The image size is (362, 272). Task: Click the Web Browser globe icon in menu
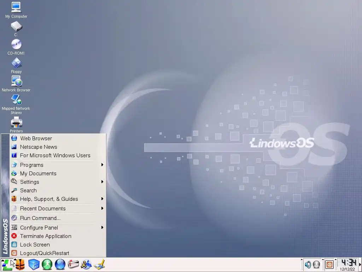[14, 138]
